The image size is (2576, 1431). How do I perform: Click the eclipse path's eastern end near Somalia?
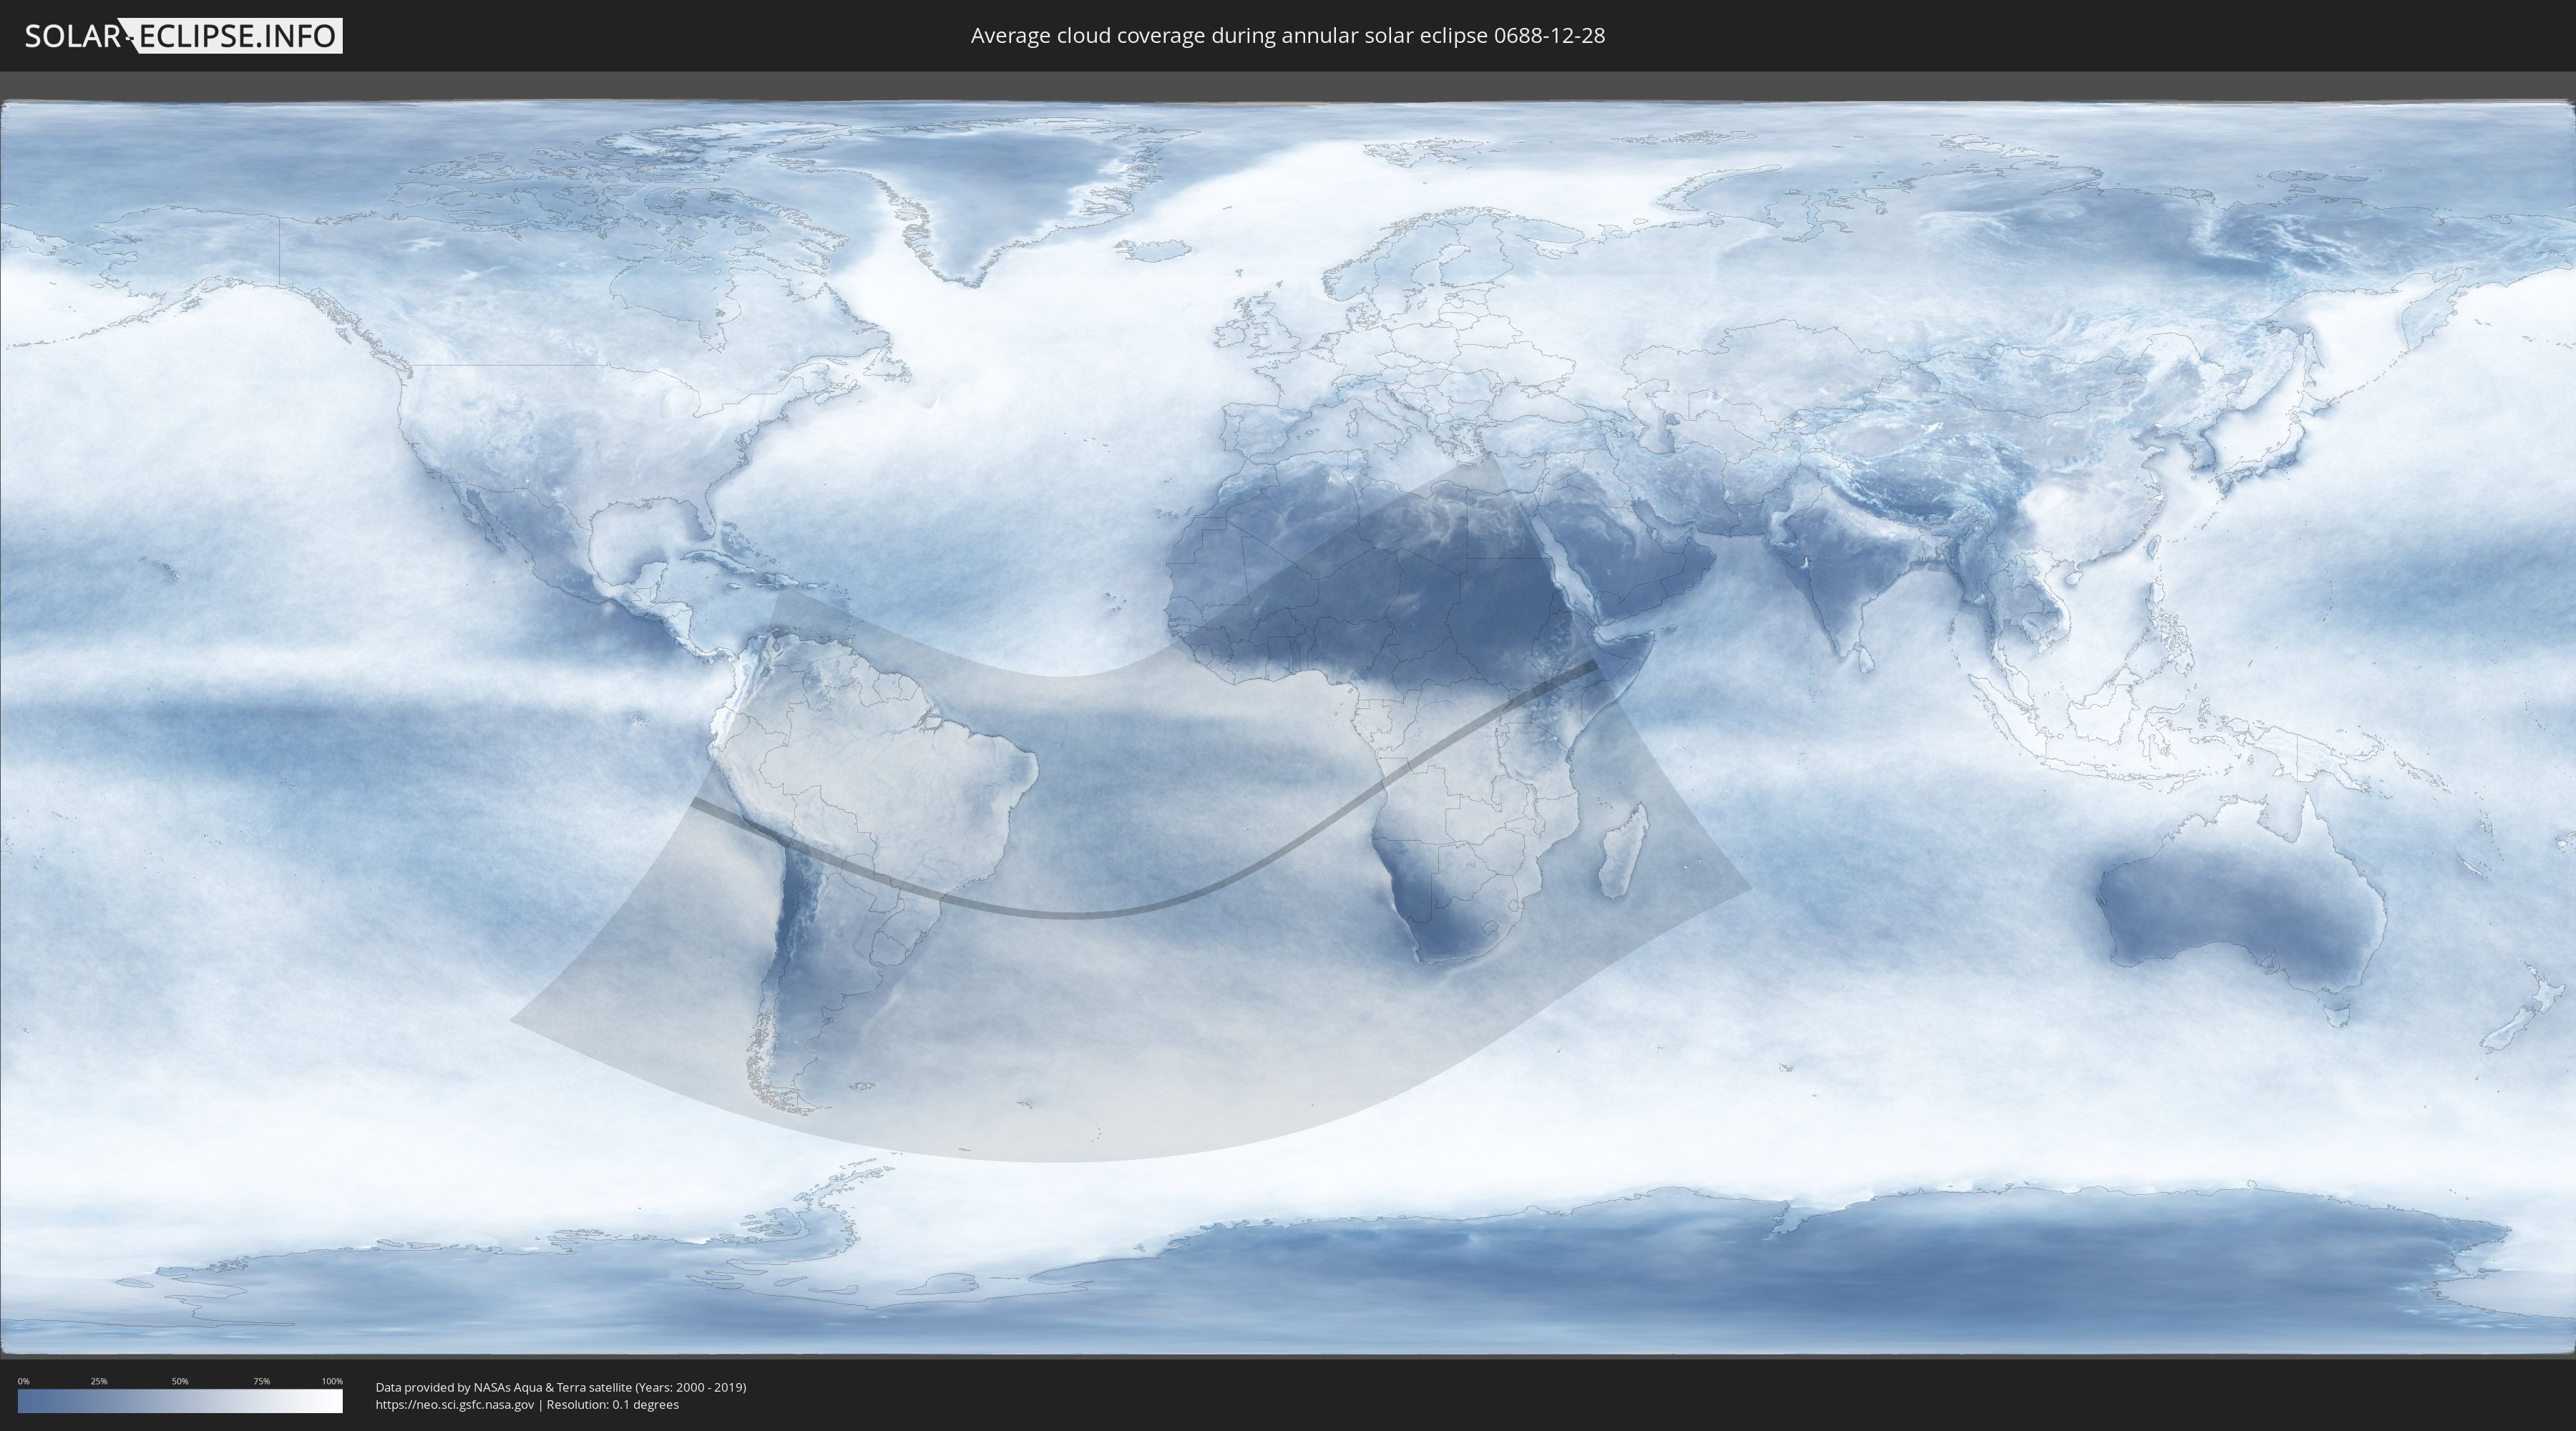pyautogui.click(x=1592, y=664)
